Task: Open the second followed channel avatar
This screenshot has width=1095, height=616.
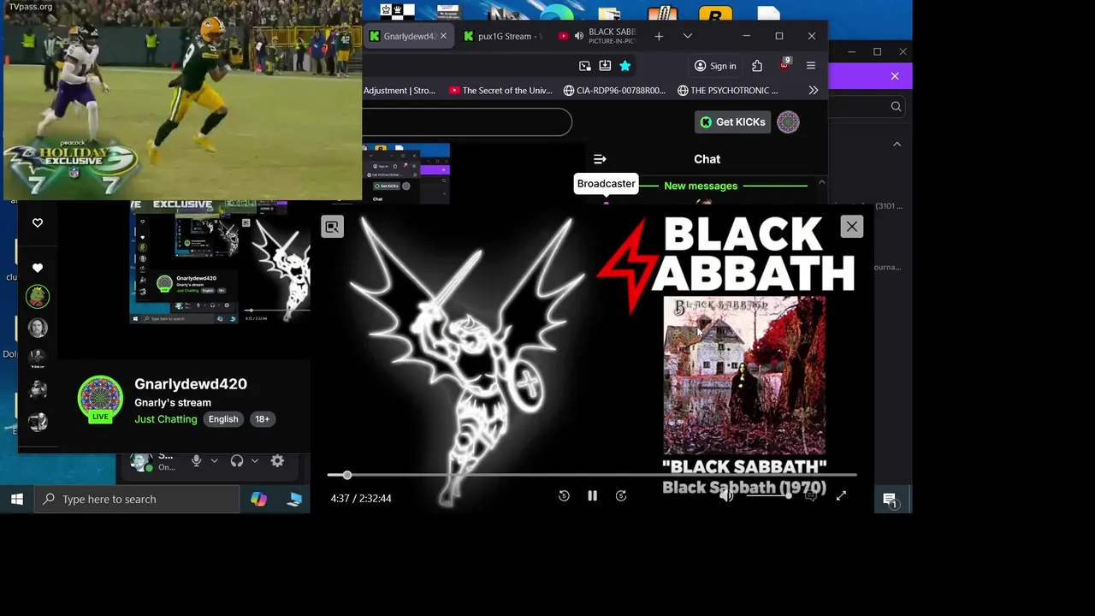Action: pyautogui.click(x=38, y=328)
